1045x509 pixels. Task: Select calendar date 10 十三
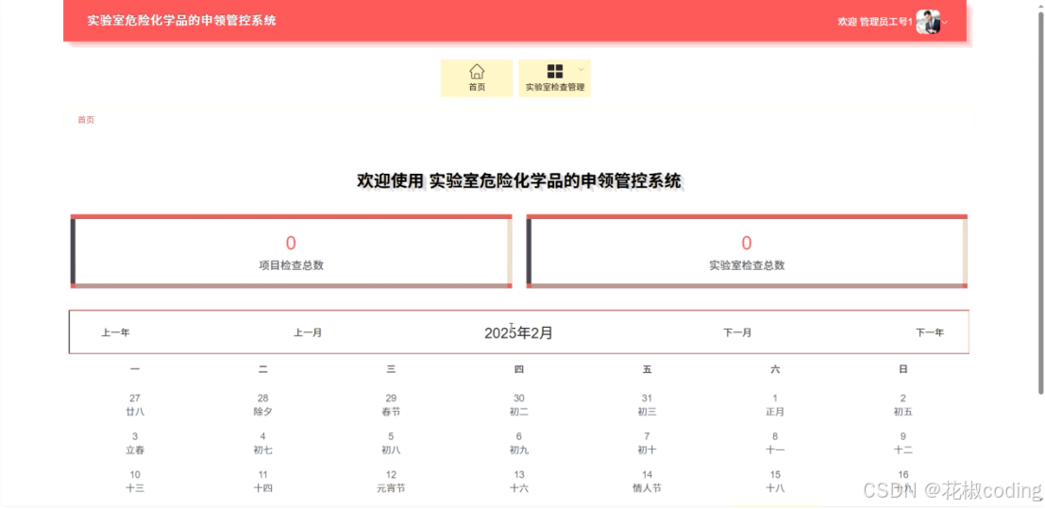point(135,481)
